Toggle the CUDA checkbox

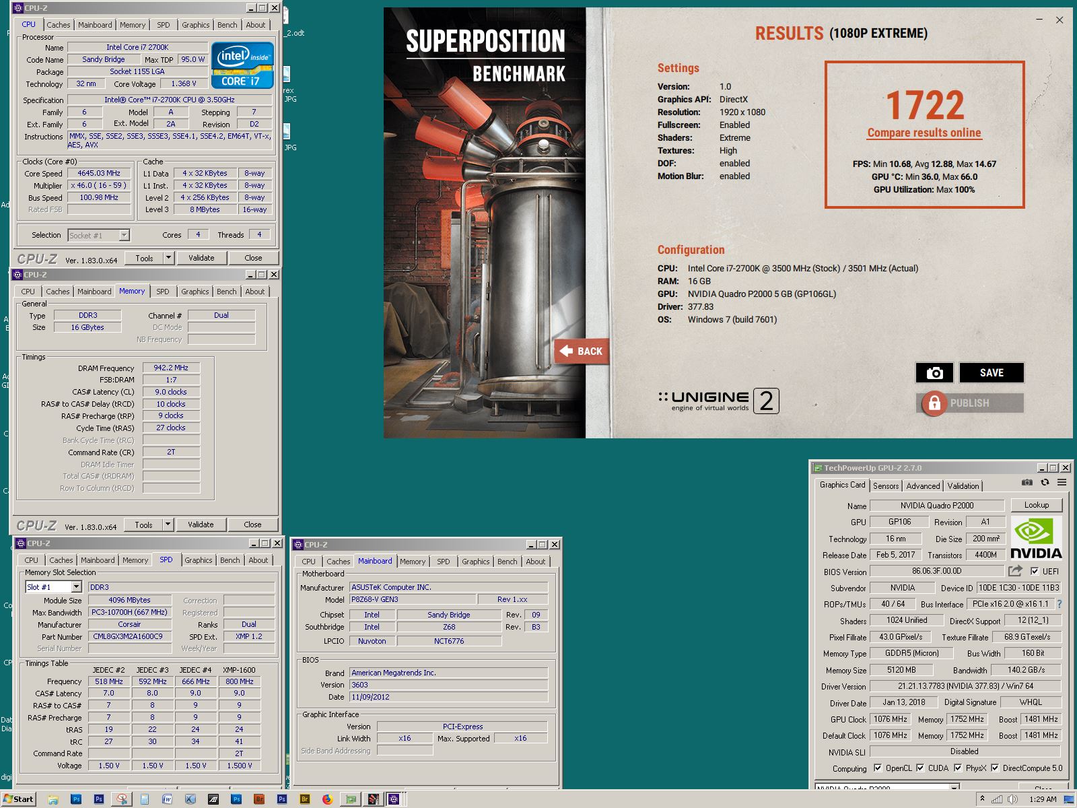coord(920,768)
